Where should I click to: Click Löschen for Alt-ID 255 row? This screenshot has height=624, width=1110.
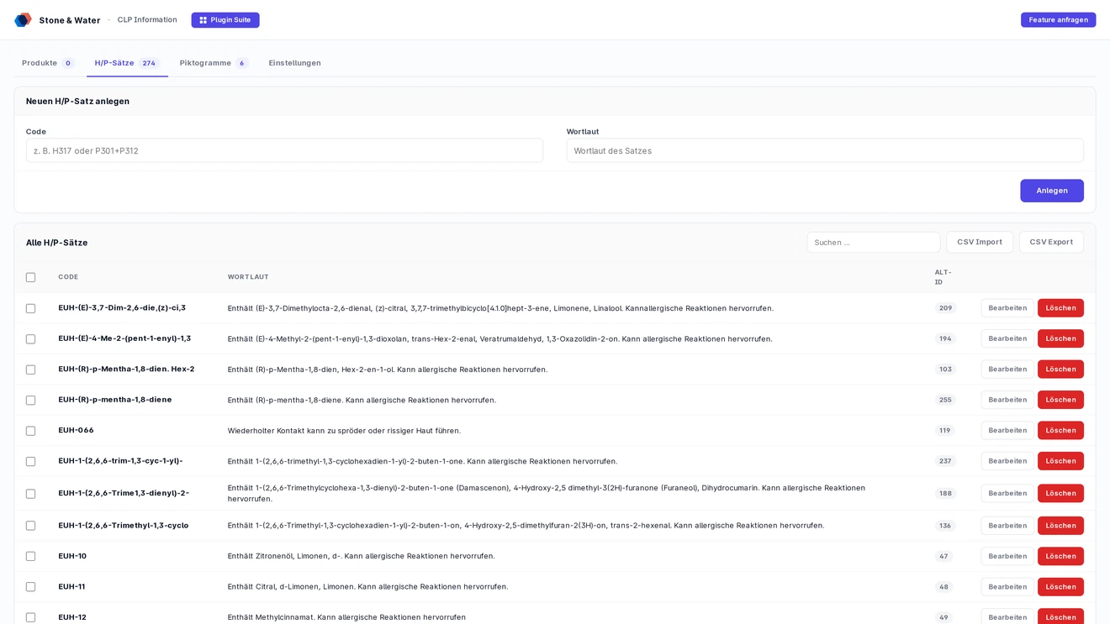1060,400
